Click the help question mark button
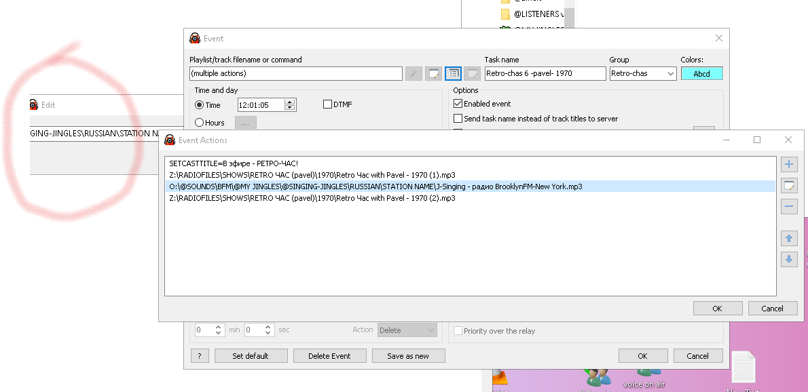Screen dimensions: 808x392 200,355
